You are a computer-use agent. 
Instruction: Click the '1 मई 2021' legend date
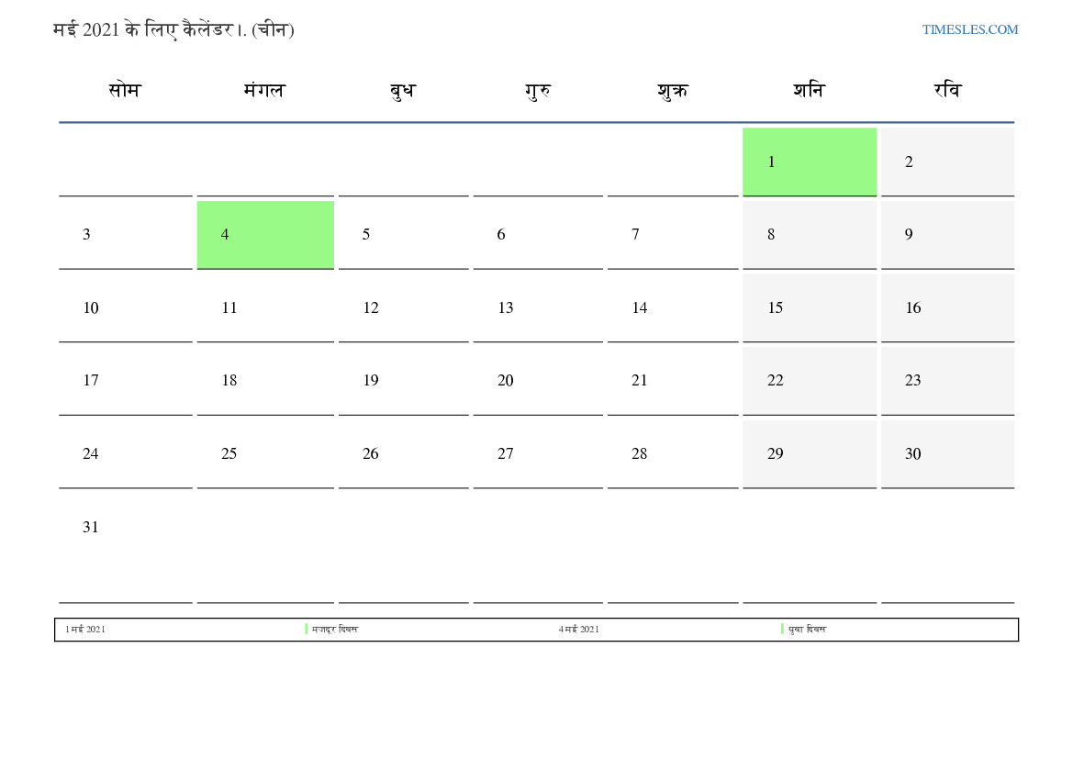point(85,630)
